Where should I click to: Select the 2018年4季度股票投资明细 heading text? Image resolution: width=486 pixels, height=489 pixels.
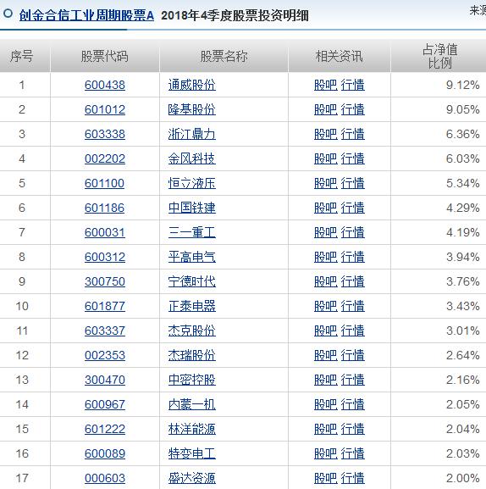tap(235, 15)
